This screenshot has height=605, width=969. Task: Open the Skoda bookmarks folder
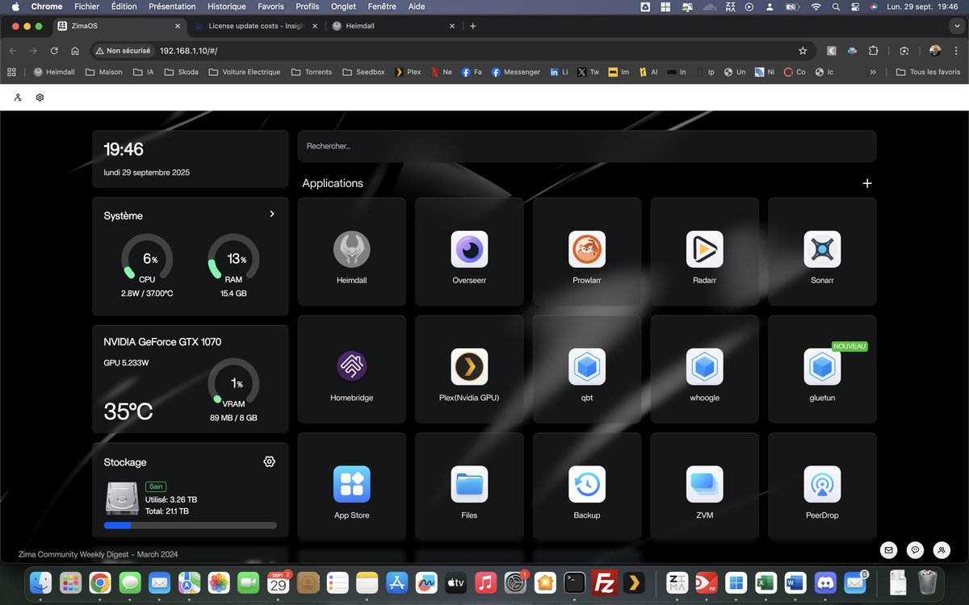(x=181, y=72)
